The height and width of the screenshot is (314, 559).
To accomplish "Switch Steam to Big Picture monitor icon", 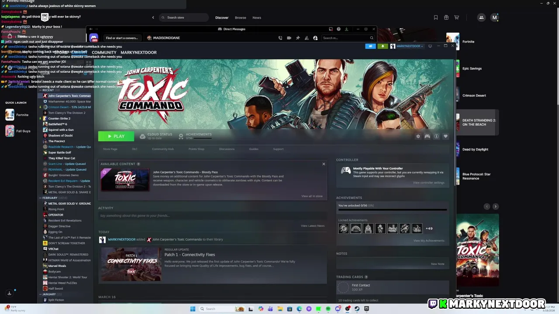I will (x=430, y=46).
